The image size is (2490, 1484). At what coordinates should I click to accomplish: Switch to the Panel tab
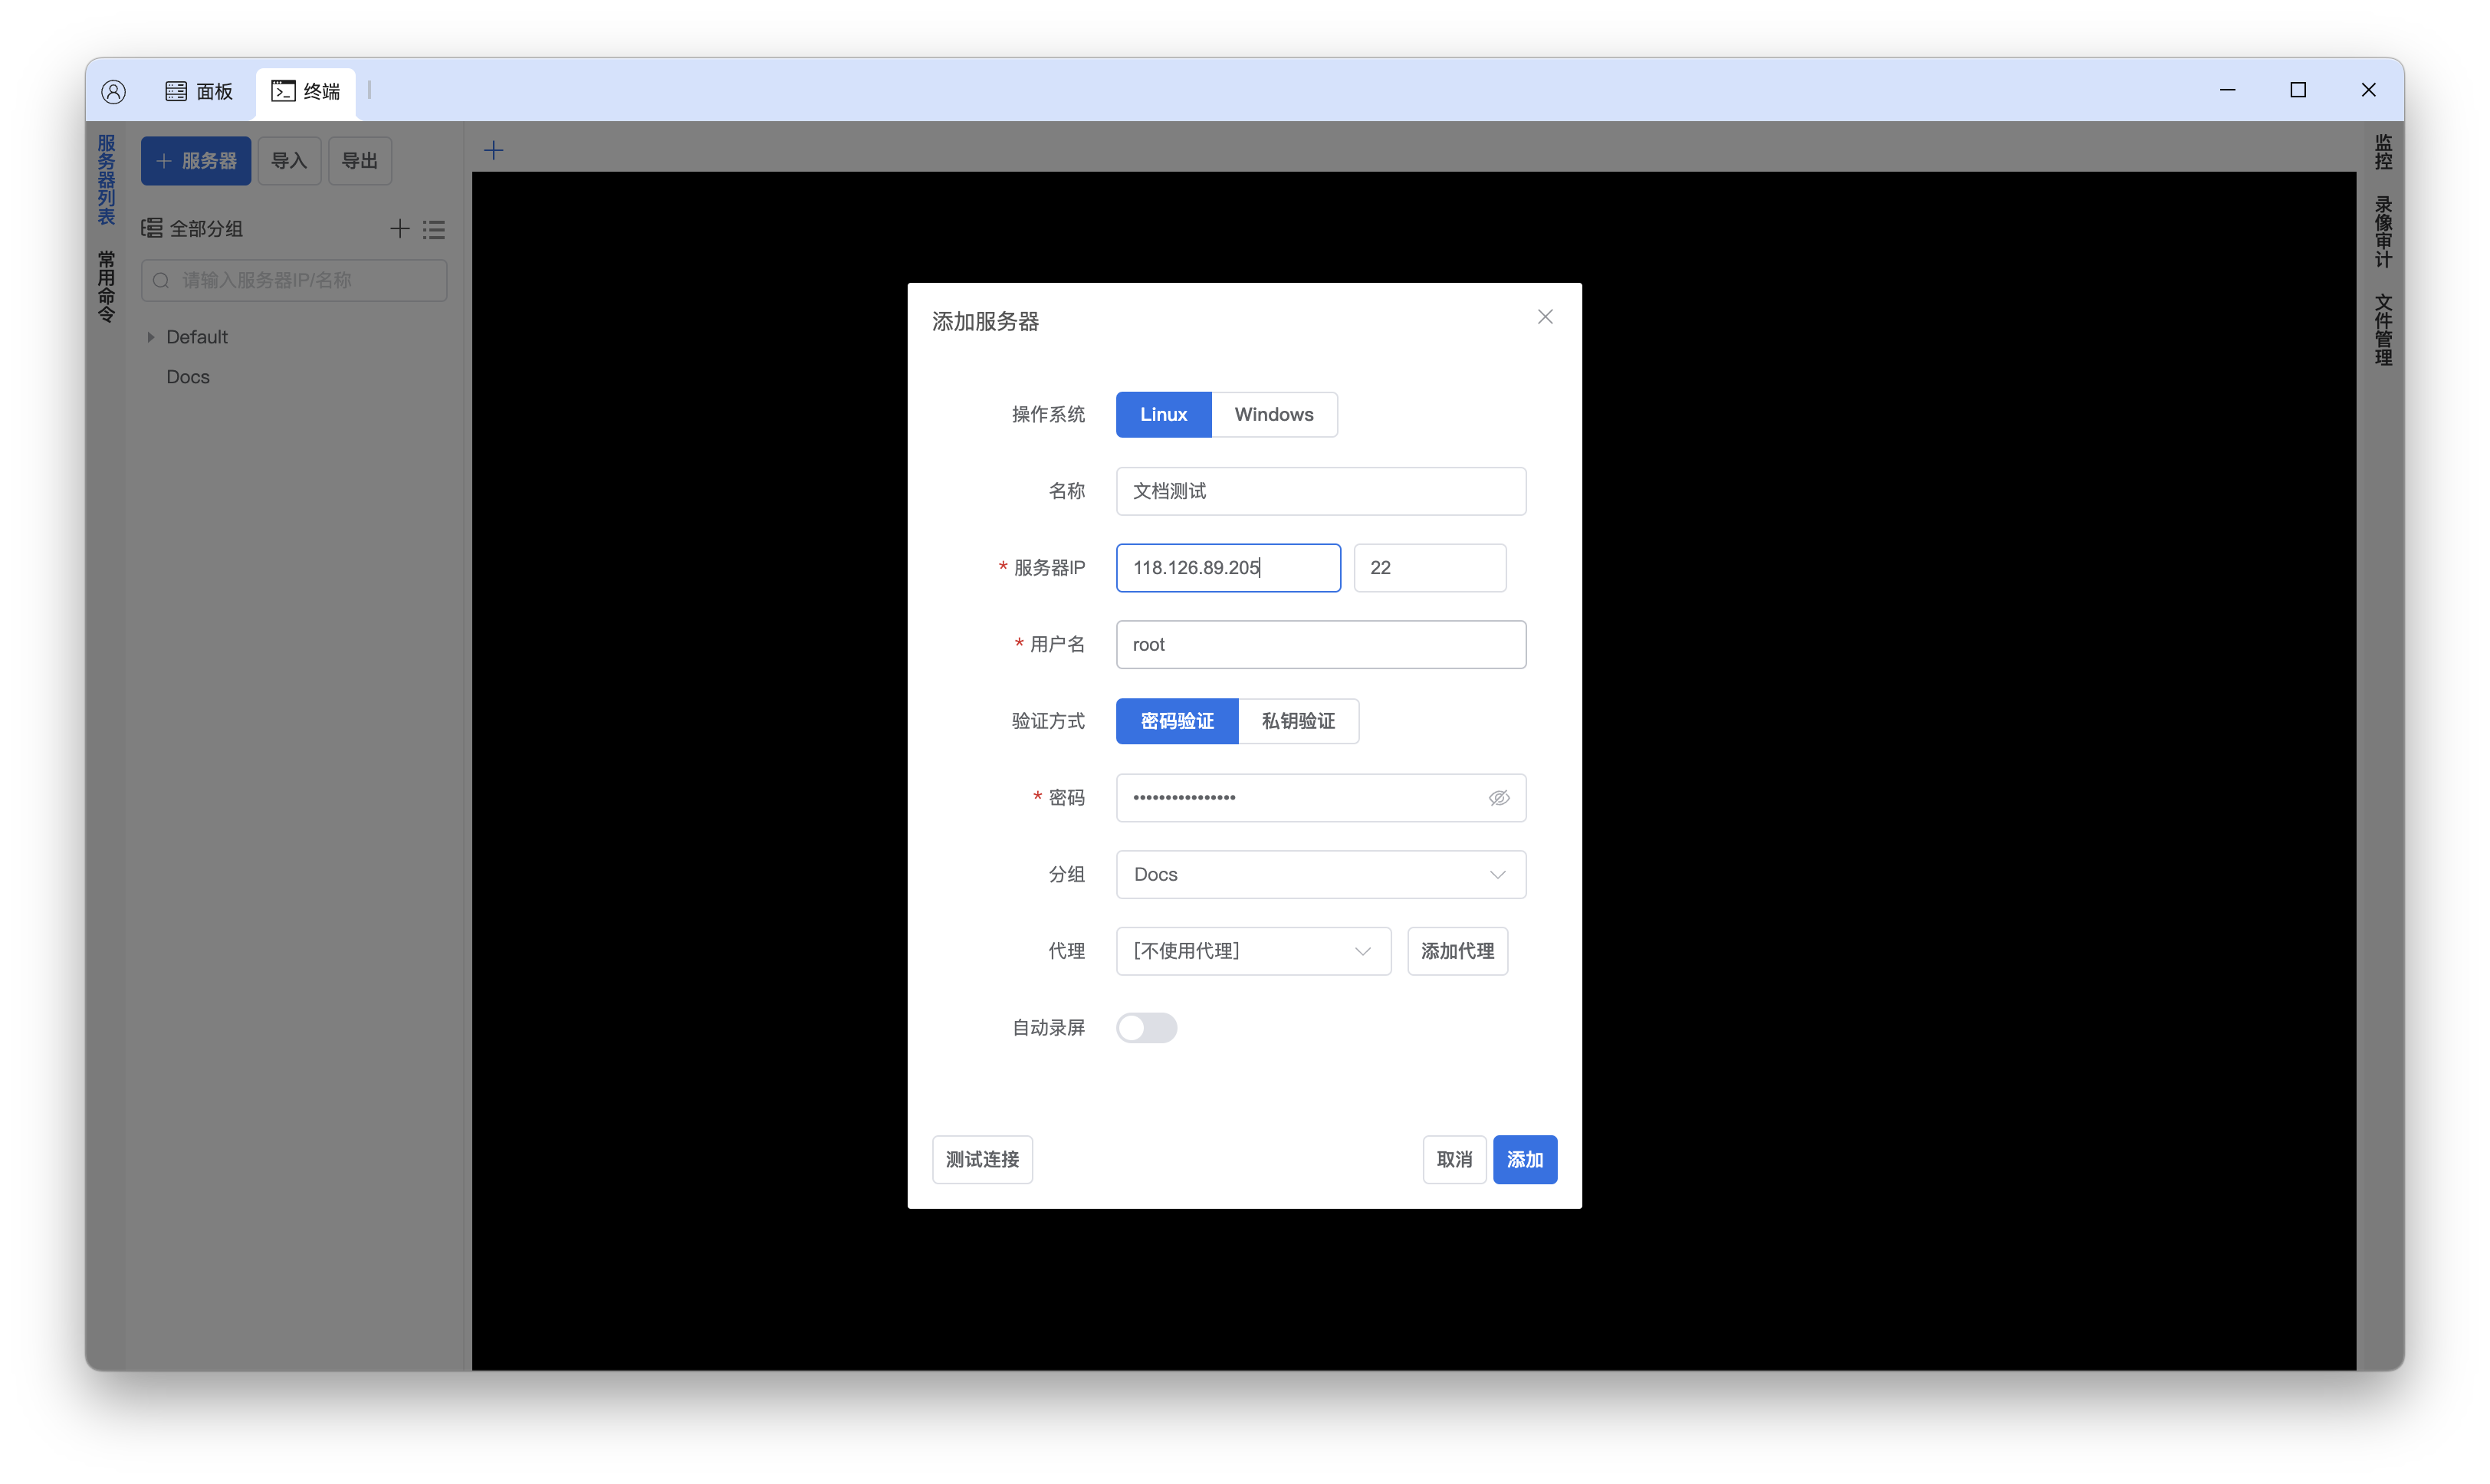[199, 91]
